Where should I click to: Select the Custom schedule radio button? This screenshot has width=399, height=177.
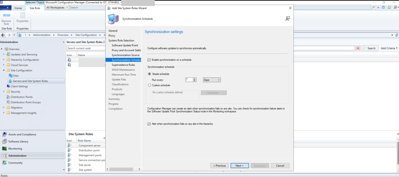coord(149,85)
